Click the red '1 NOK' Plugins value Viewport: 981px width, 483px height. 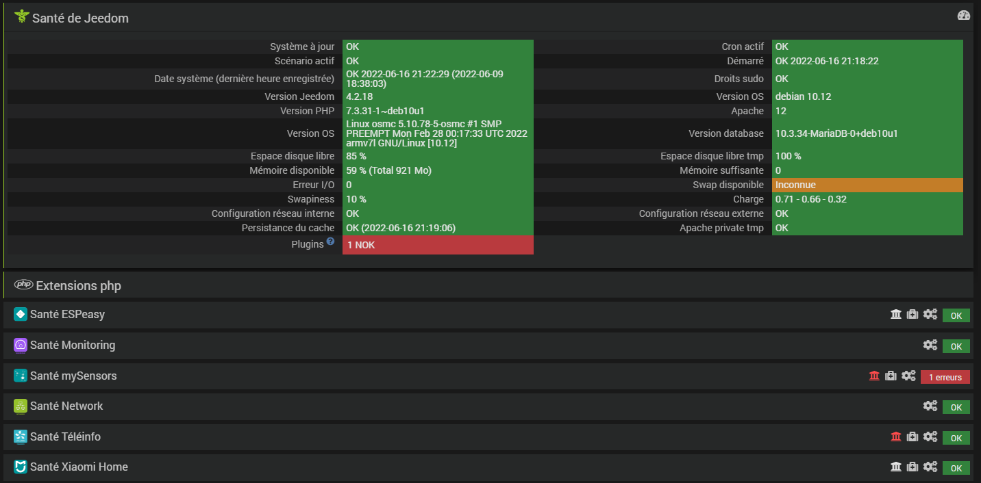pos(438,245)
